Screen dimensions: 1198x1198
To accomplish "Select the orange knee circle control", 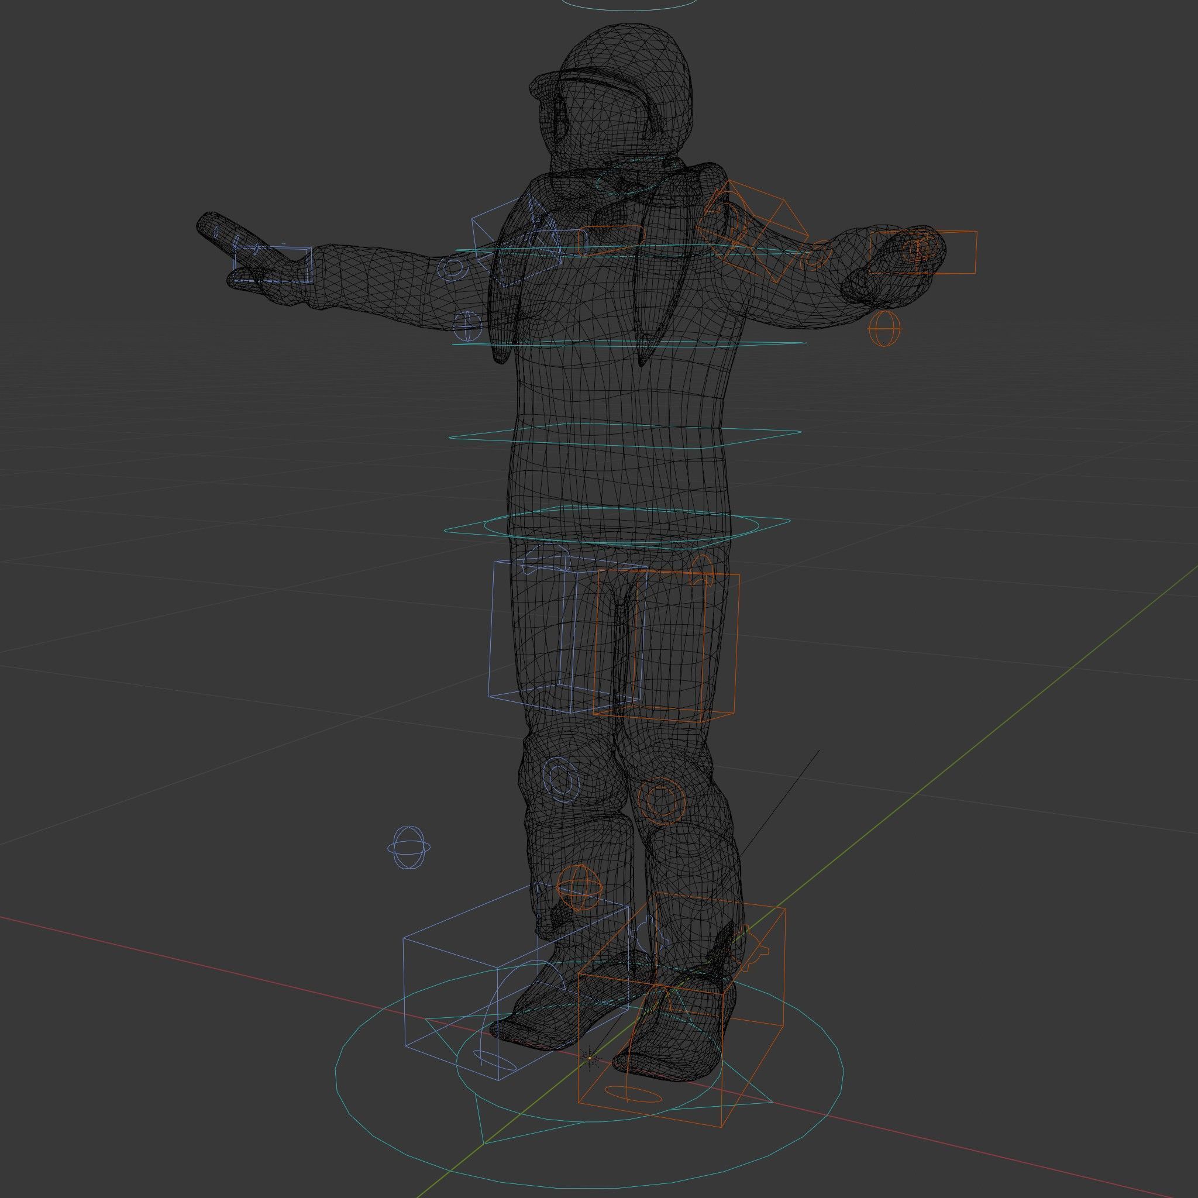I will (662, 800).
